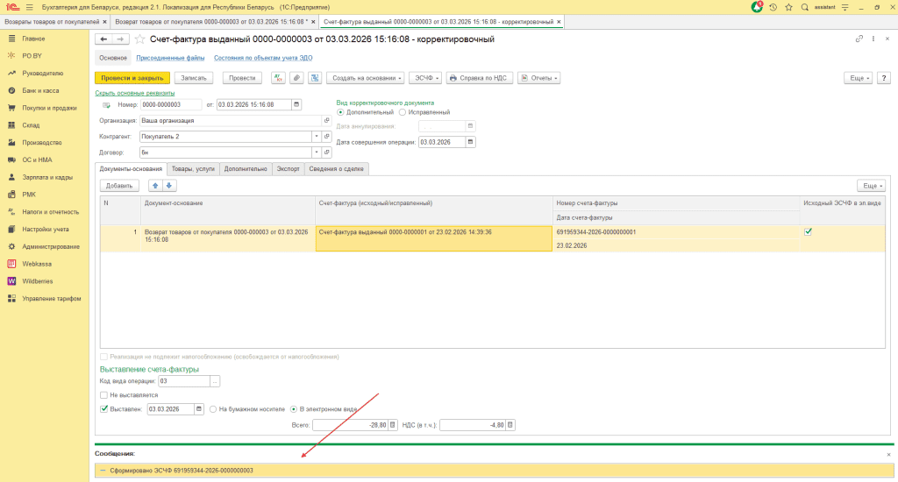
Task: Select the На бумажном носителе option
Action: point(212,409)
